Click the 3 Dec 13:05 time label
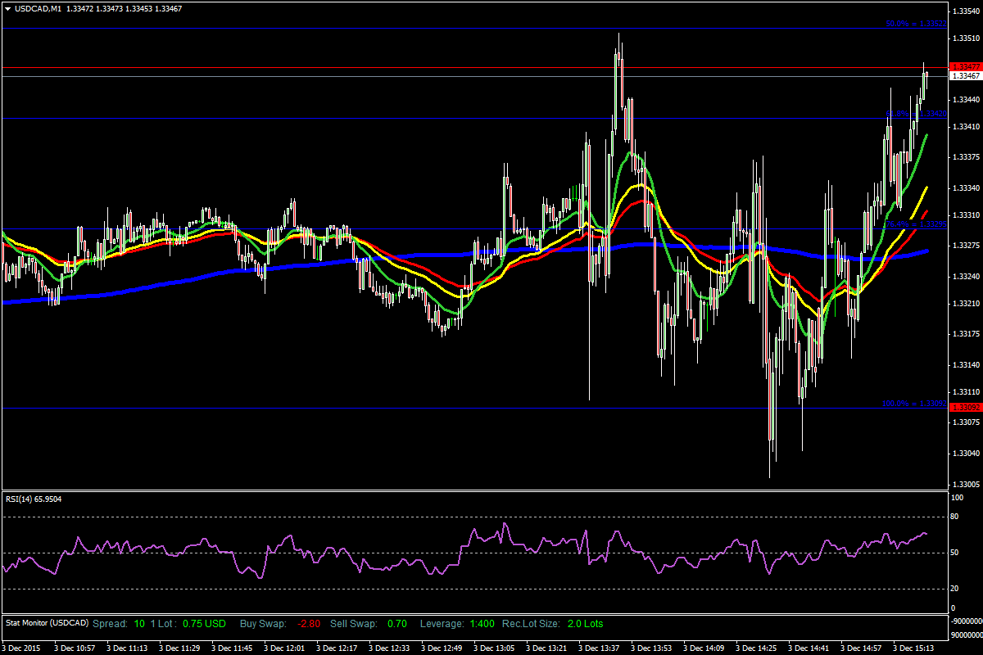Image resolution: width=983 pixels, height=655 pixels. coord(494,648)
